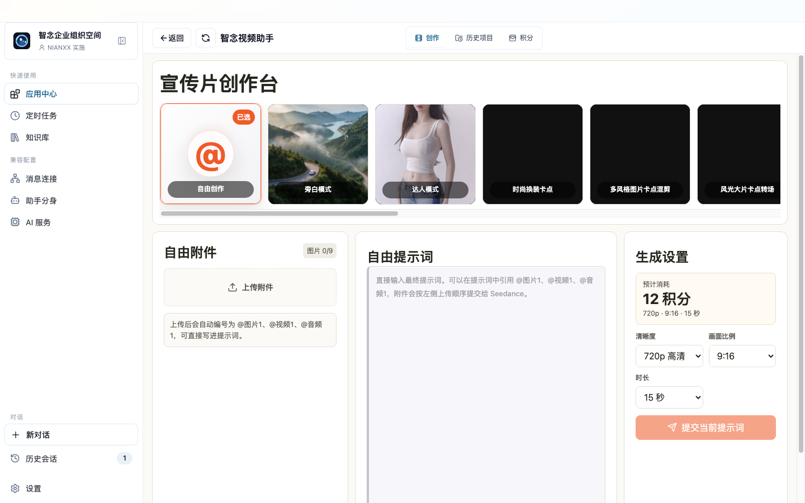Open 助手分身 in sidebar

coord(71,201)
